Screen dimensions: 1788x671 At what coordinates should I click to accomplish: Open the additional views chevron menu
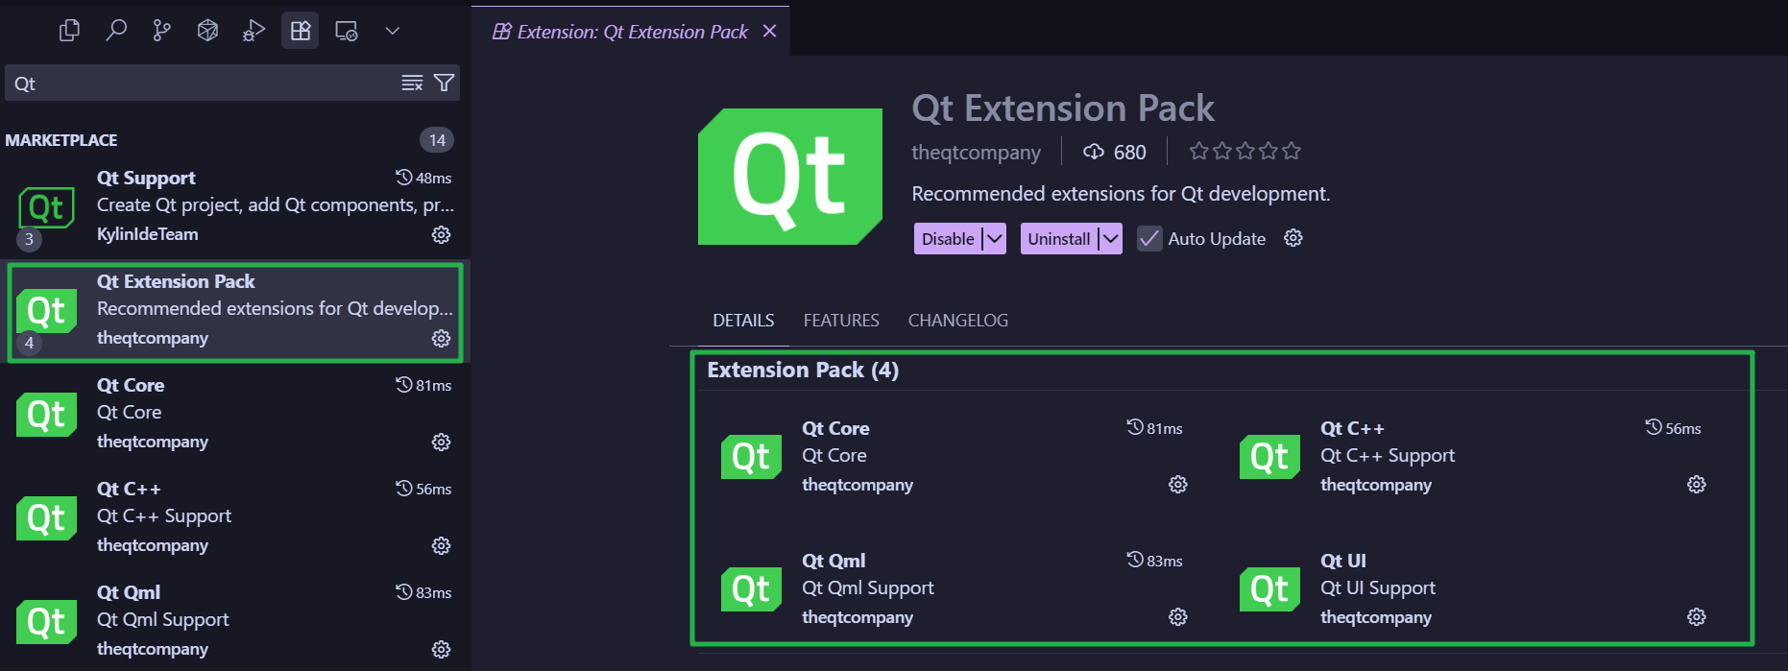click(x=392, y=30)
